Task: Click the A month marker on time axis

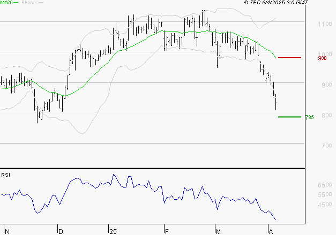Action: (x=270, y=231)
